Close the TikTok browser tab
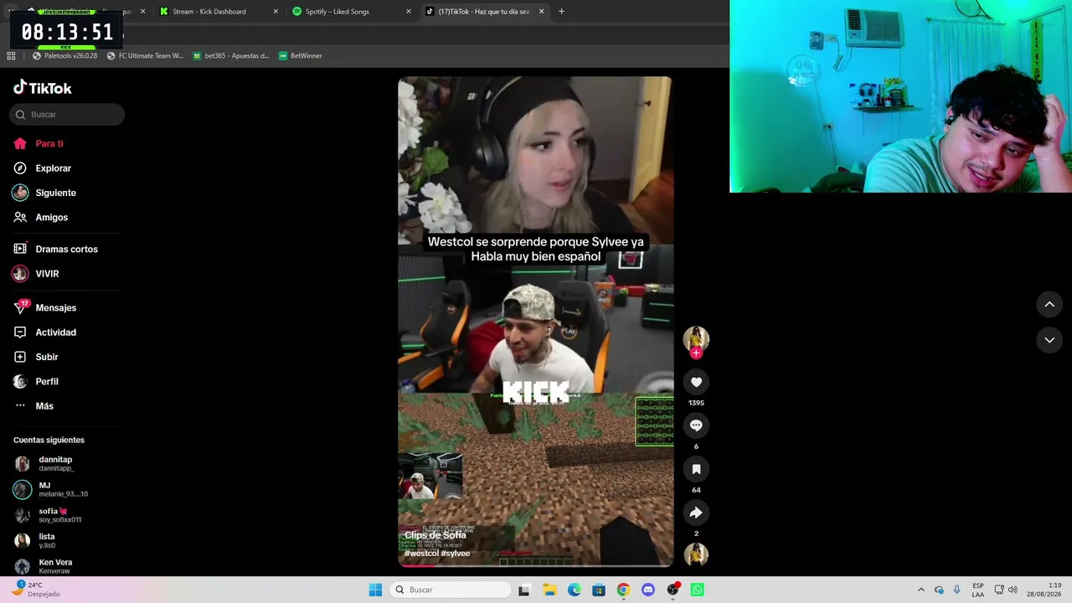Viewport: 1072px width, 603px height. [x=541, y=12]
